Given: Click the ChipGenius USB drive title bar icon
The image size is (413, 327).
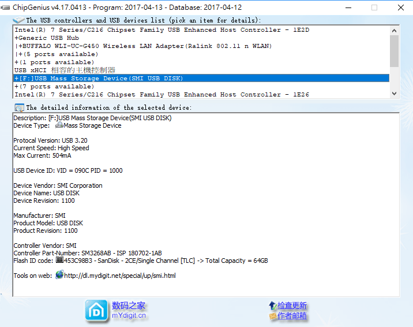Looking at the screenshot, I should pyautogui.click(x=5, y=8).
